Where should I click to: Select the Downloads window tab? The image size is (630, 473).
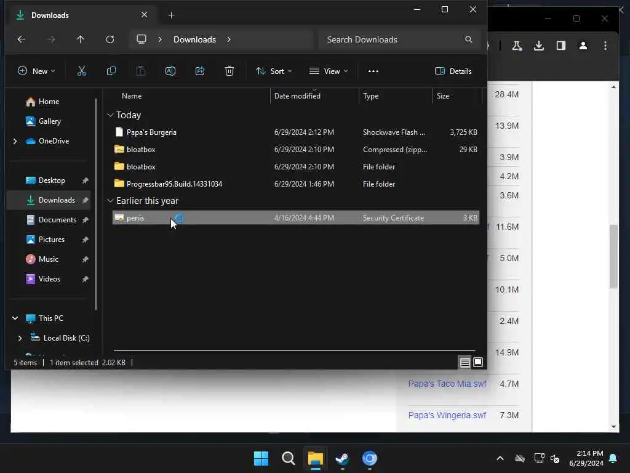(x=81, y=15)
